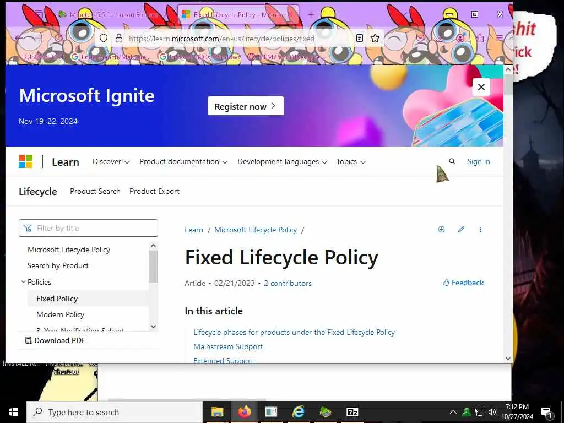Select Microsoft Lifecycle Policy in the sidebar

click(x=69, y=250)
